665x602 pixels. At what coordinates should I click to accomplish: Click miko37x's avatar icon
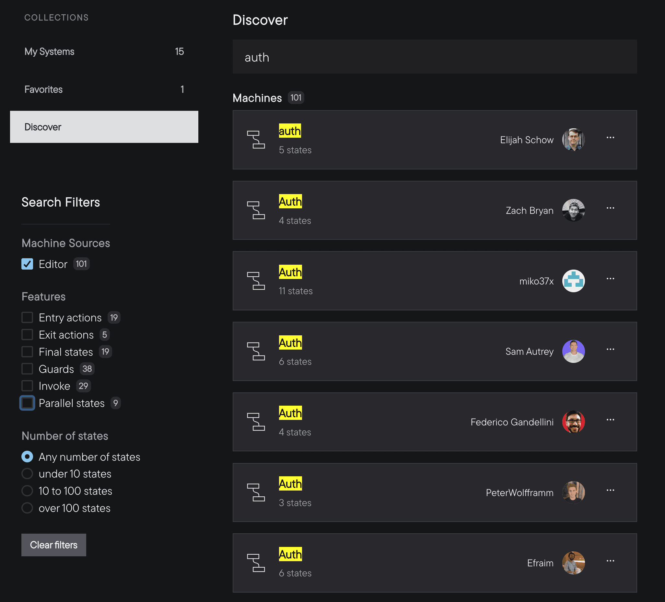coord(573,281)
